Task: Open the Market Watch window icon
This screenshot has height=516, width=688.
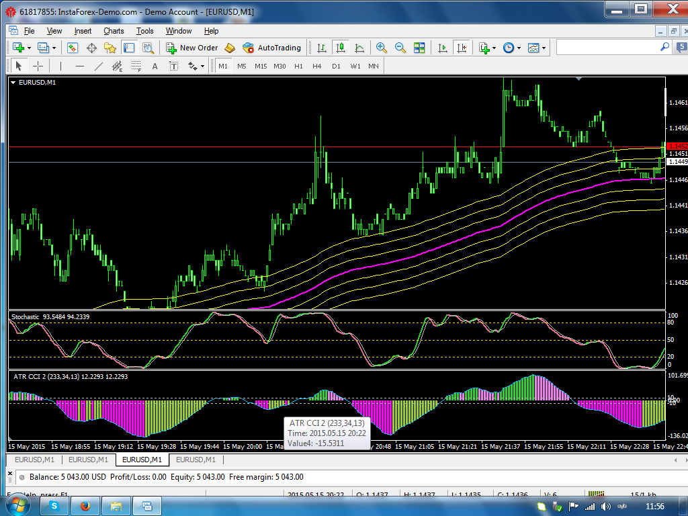Action: 73,48
